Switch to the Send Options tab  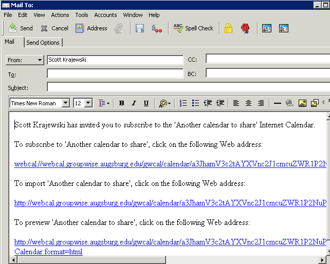click(43, 43)
